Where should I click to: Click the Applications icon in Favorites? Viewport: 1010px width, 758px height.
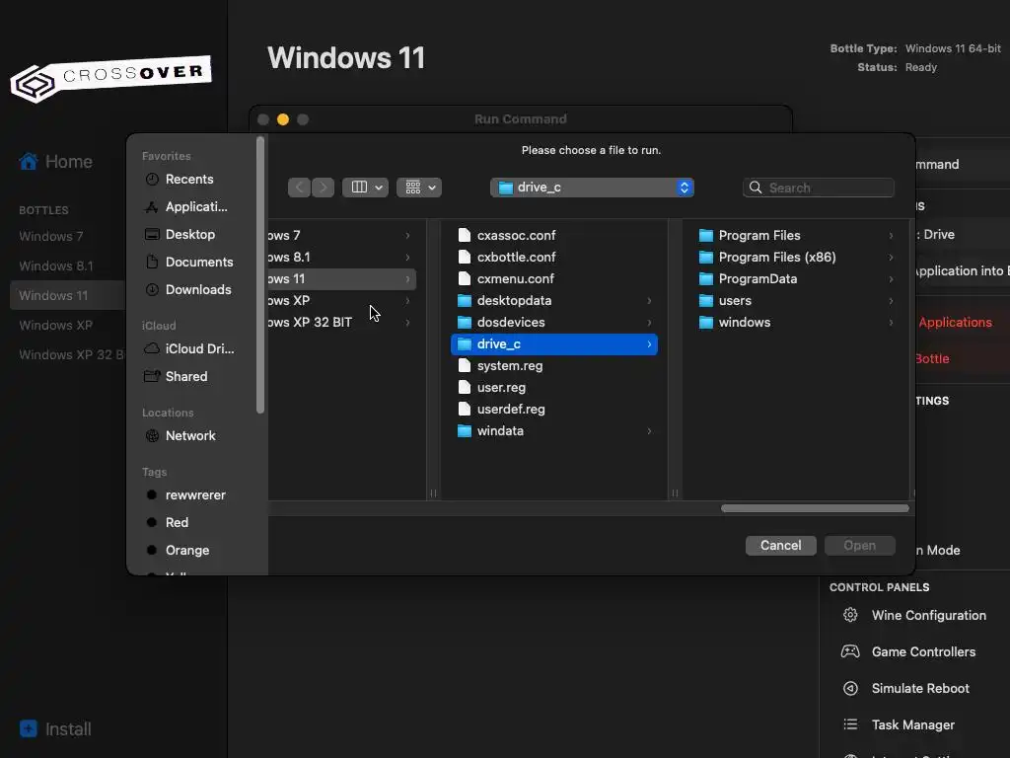[152, 207]
